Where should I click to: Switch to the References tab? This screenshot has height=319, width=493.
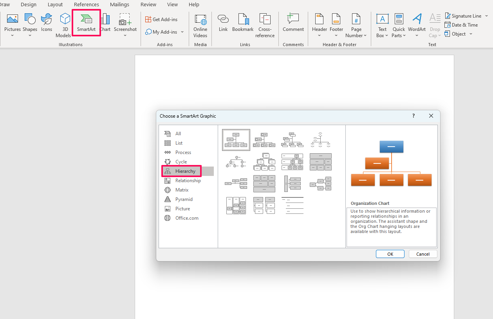[x=86, y=5]
